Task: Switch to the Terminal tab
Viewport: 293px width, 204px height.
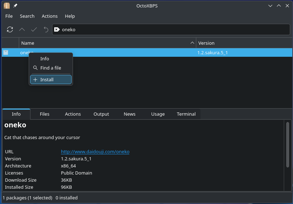Action: click(186, 114)
